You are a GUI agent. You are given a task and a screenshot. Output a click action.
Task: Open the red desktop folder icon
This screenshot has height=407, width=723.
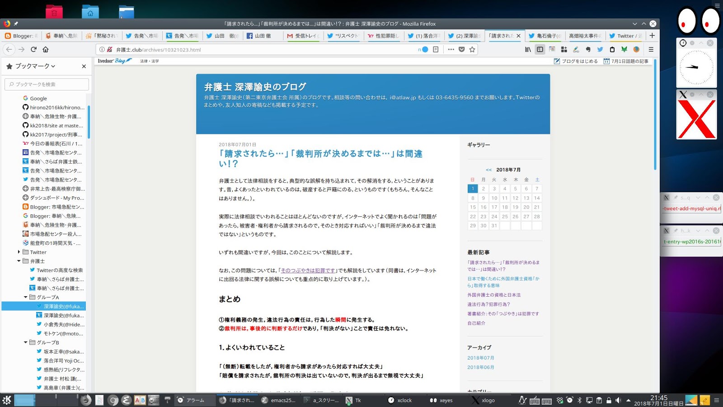[54, 12]
